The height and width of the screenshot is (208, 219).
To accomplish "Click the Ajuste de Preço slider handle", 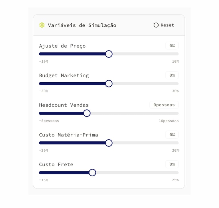I will coord(109,54).
